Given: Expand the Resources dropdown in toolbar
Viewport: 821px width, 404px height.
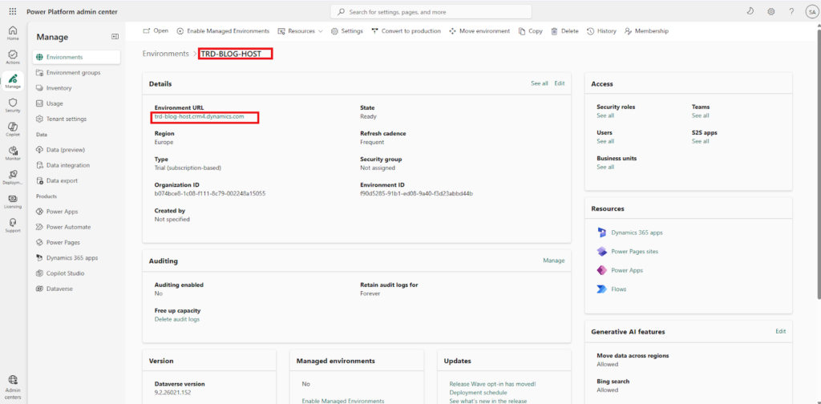Looking at the screenshot, I should [300, 31].
